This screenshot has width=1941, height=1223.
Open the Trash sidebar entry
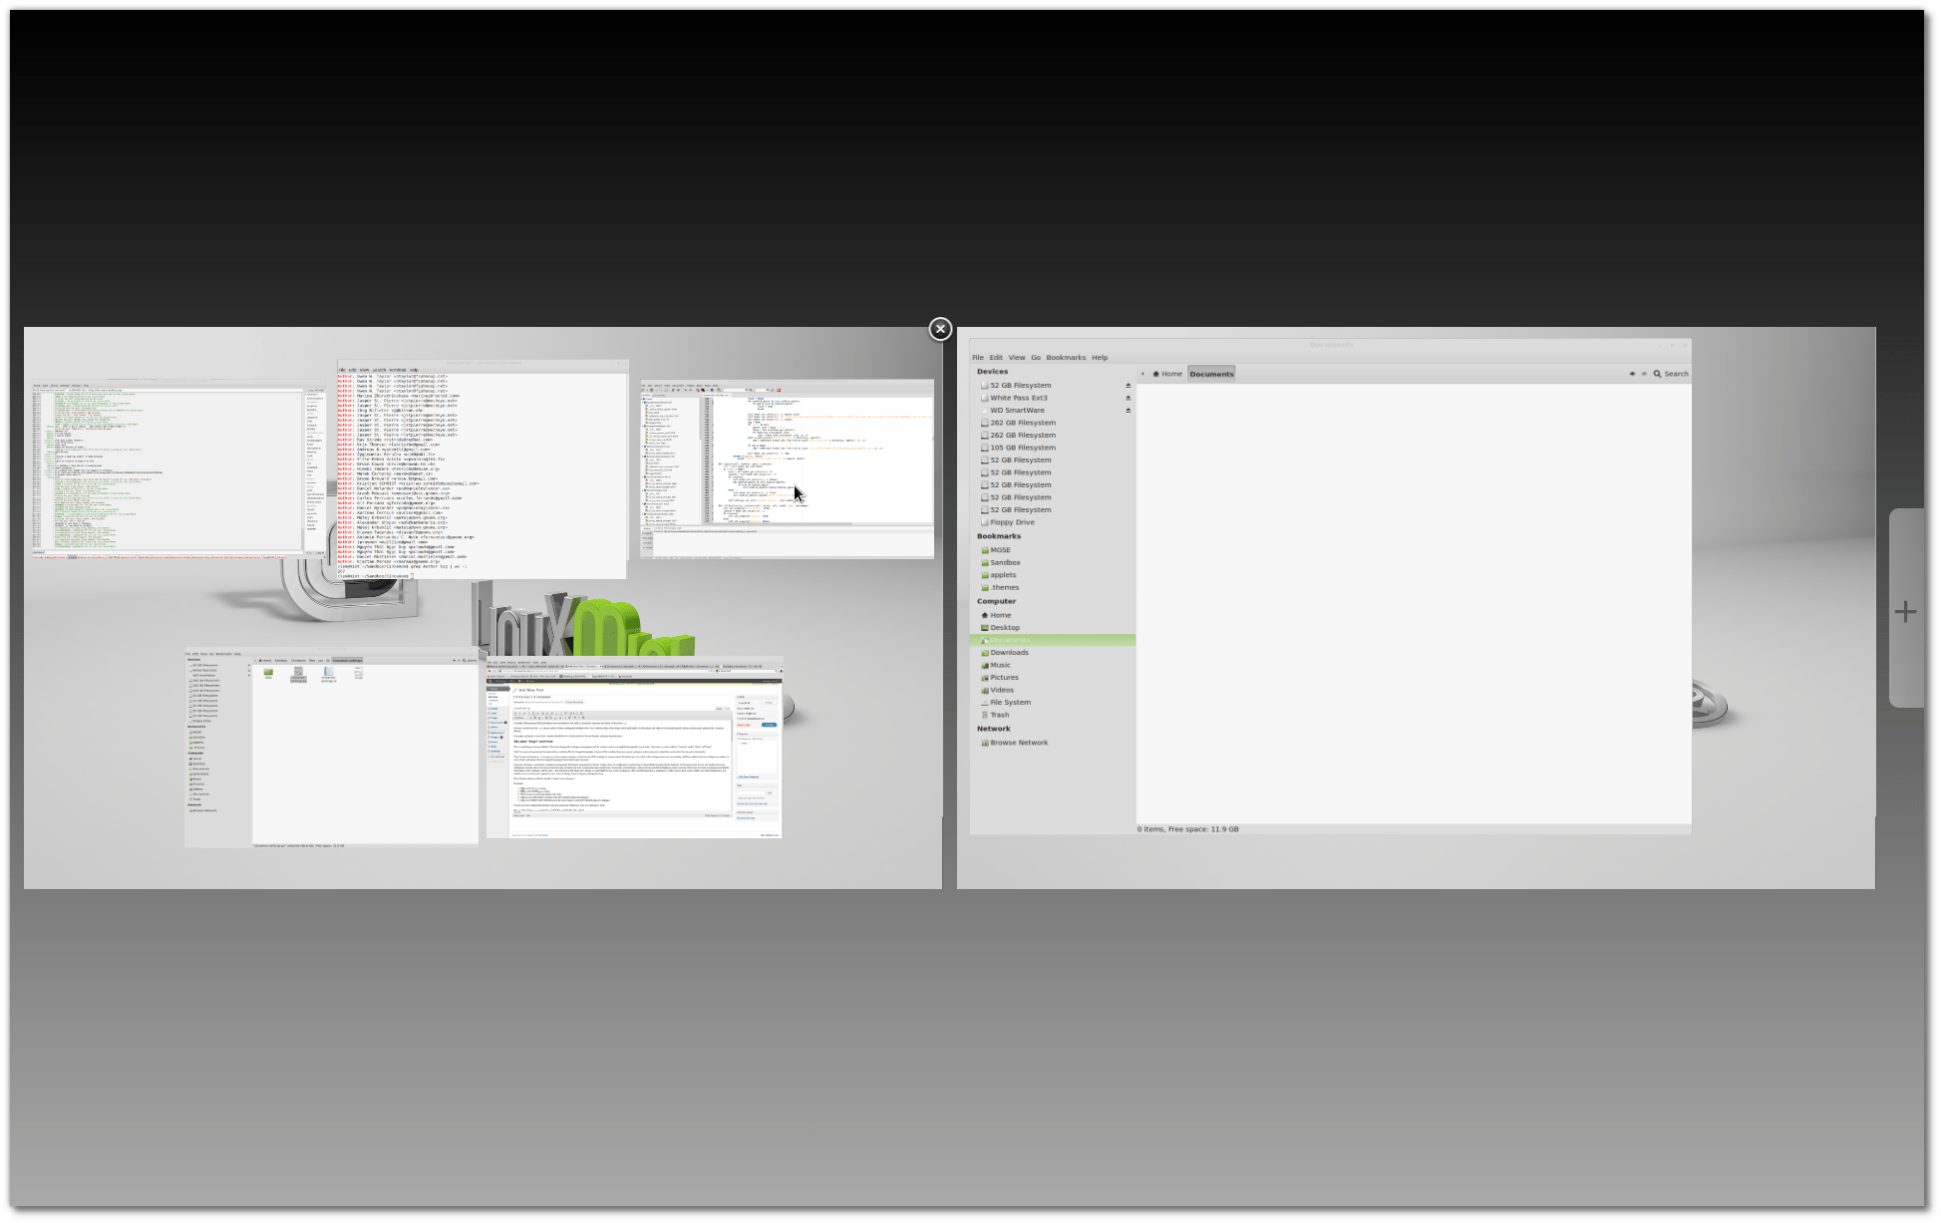coord(999,715)
